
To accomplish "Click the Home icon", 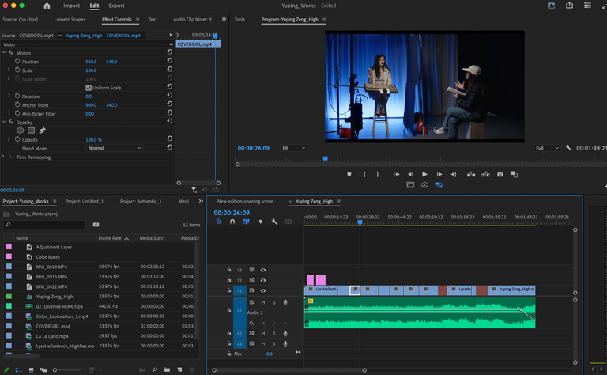I will click(47, 6).
